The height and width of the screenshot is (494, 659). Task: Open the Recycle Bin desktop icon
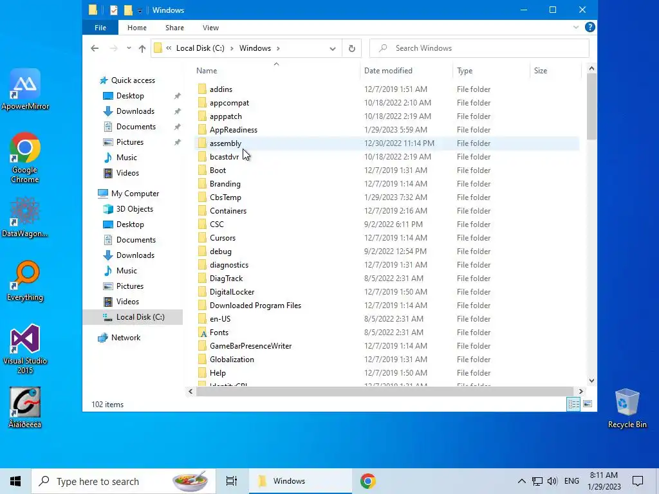click(627, 408)
